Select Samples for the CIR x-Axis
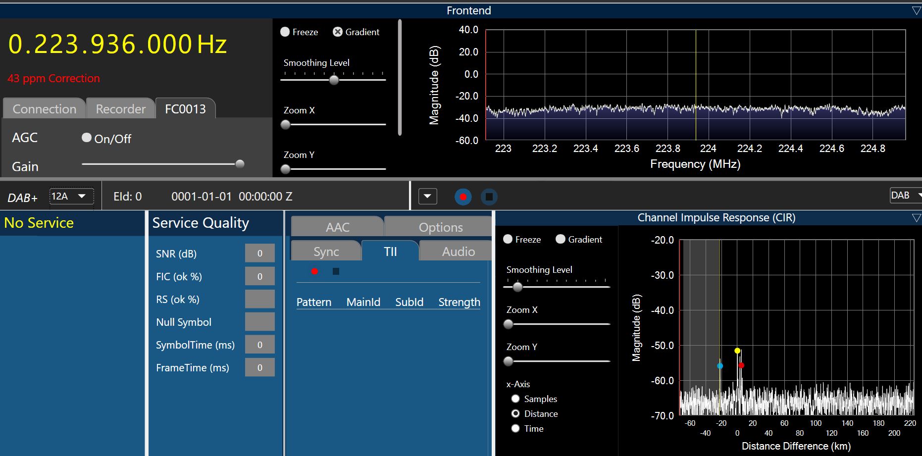Viewport: 922px width, 456px height. pyautogui.click(x=515, y=399)
